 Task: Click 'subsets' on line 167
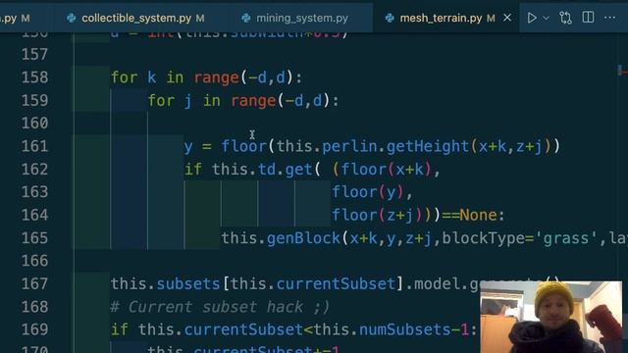[x=188, y=284]
